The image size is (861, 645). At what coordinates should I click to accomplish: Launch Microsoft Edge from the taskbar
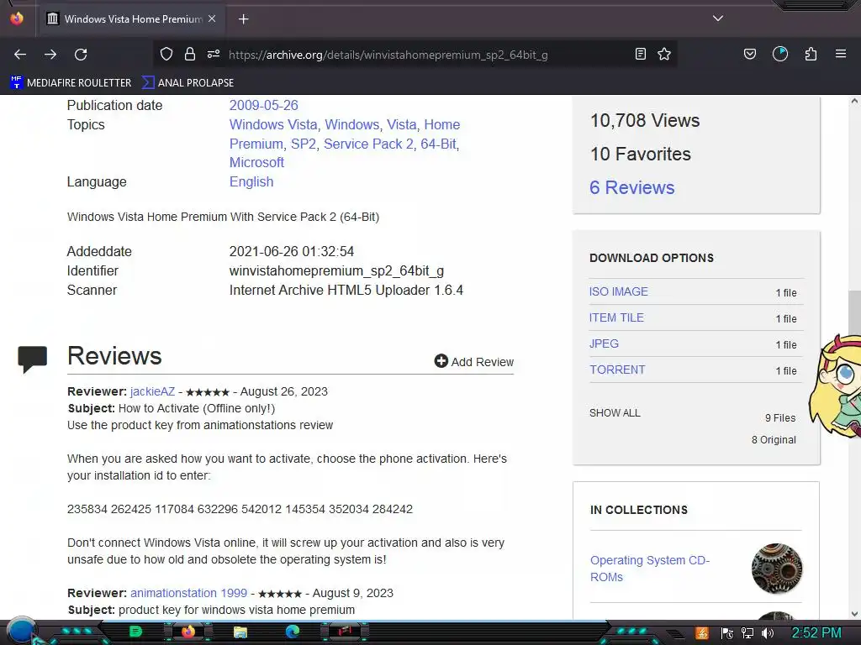click(x=293, y=632)
